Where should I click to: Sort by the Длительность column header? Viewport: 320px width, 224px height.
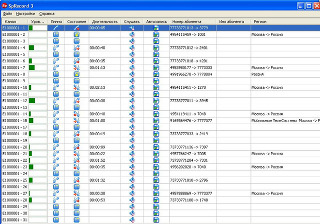coord(105,22)
